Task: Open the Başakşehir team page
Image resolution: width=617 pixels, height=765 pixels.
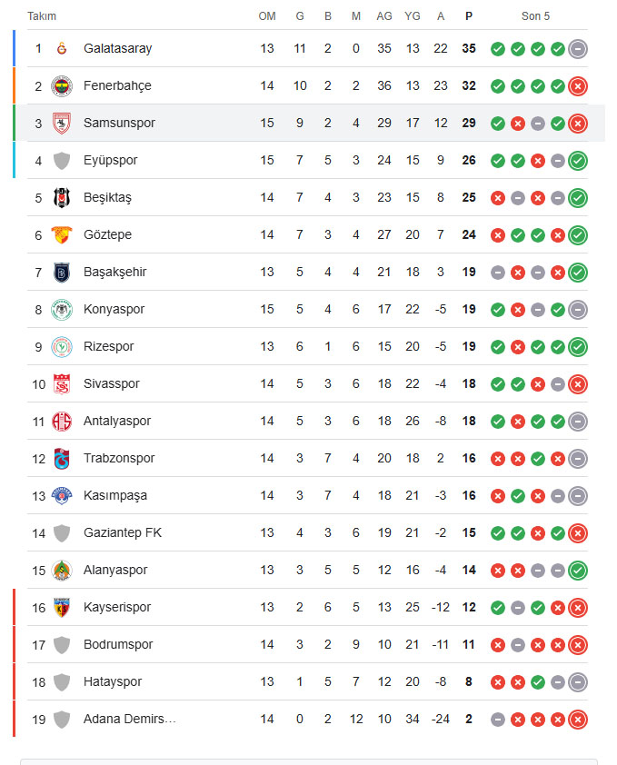Action: (x=114, y=272)
